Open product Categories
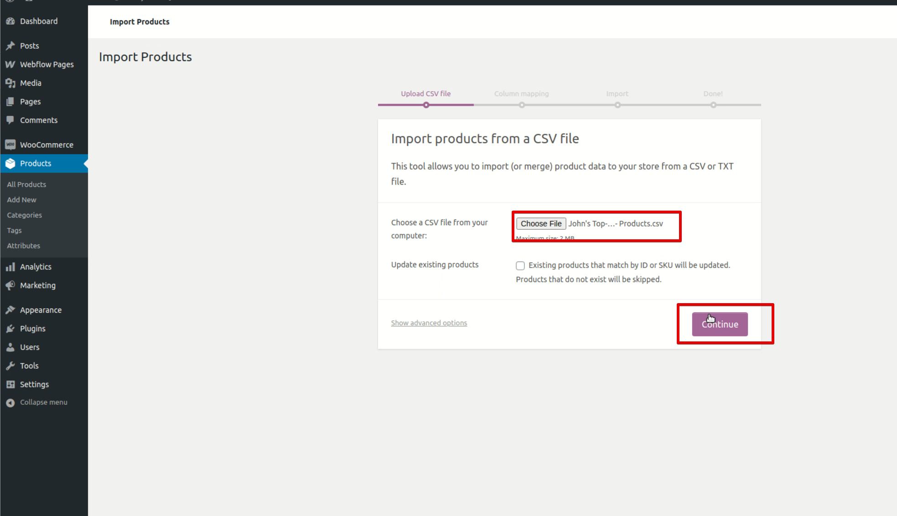This screenshot has height=516, width=897. [x=24, y=215]
